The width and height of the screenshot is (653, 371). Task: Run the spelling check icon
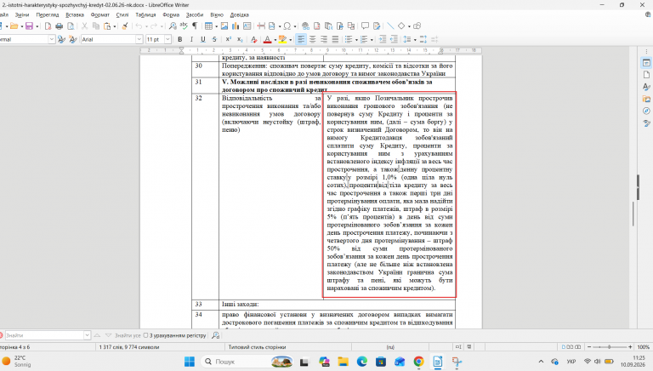pos(184,26)
